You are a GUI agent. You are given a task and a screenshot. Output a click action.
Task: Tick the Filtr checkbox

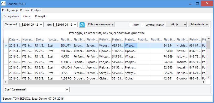click(131, 25)
